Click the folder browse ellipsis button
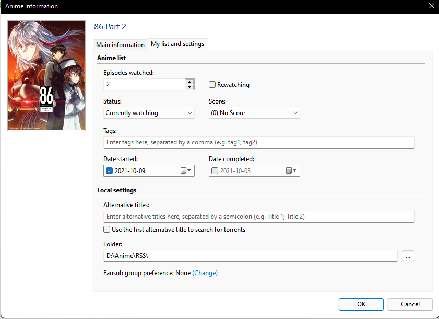The image size is (439, 319). 408,256
